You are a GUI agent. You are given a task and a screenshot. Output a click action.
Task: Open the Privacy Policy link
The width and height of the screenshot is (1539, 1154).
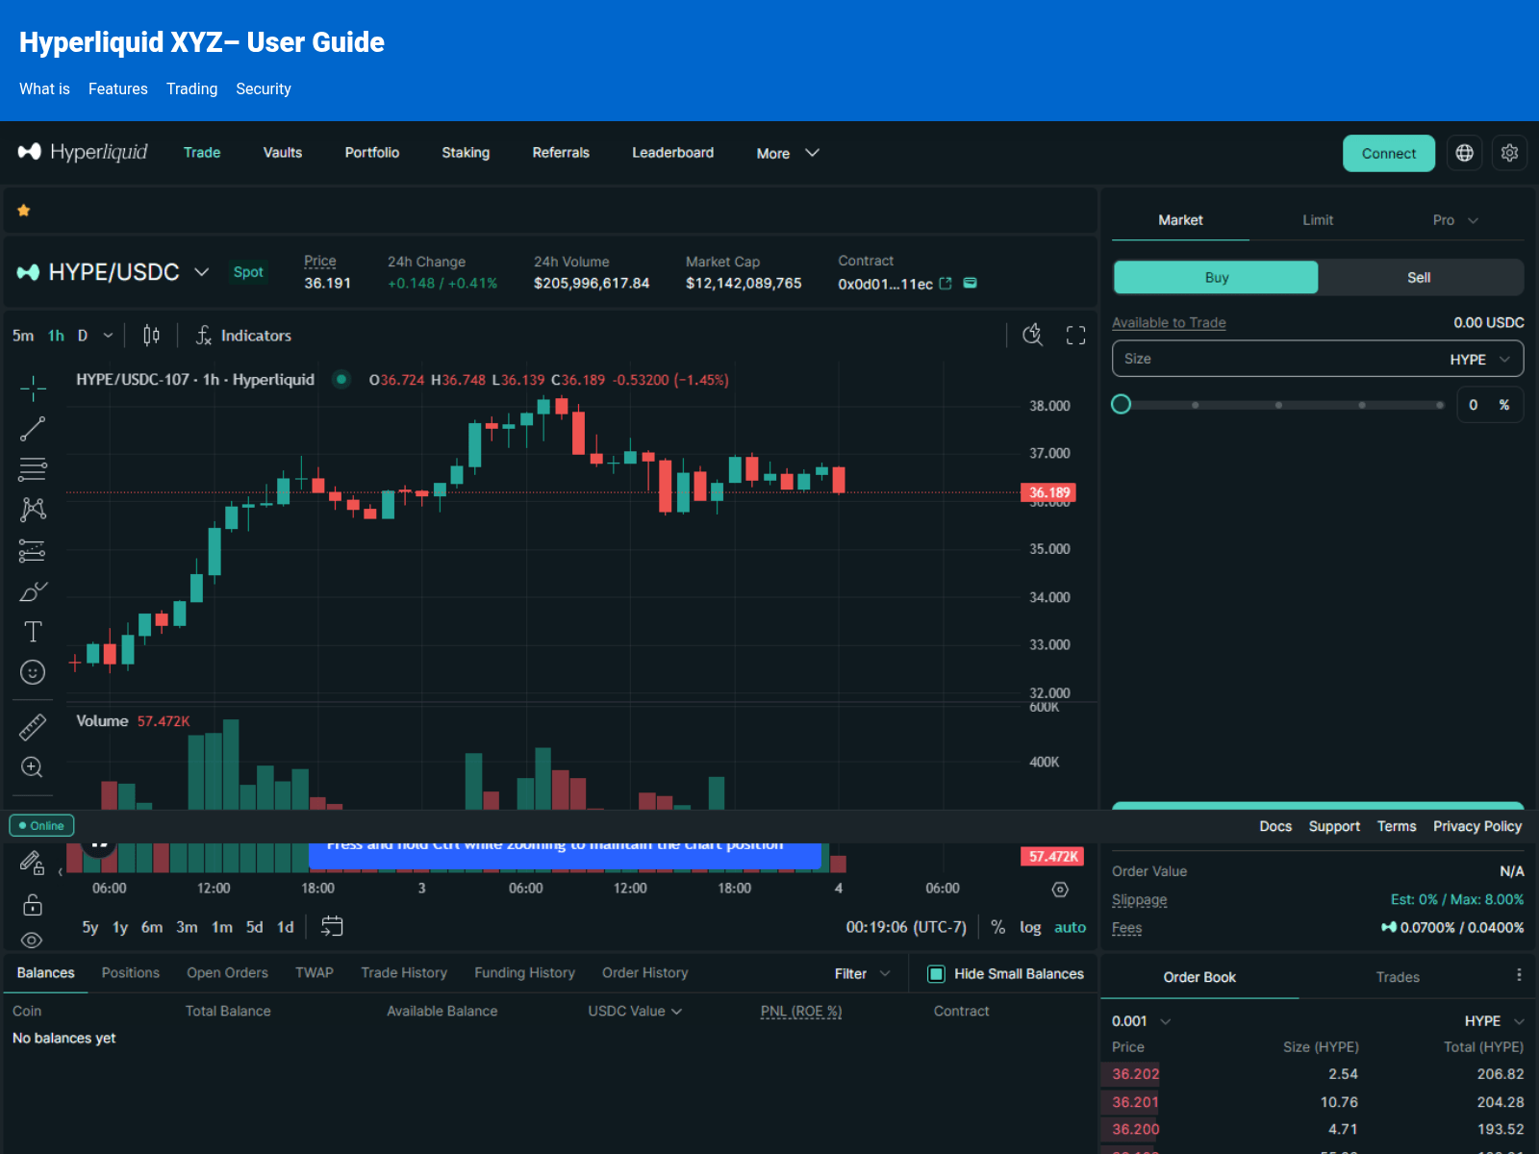pyautogui.click(x=1477, y=826)
